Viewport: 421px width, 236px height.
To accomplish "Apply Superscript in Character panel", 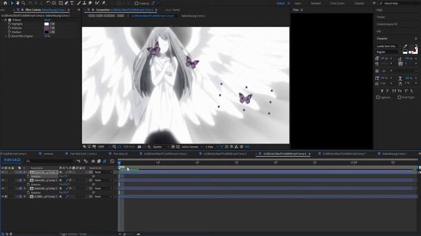I will [x=406, y=91].
